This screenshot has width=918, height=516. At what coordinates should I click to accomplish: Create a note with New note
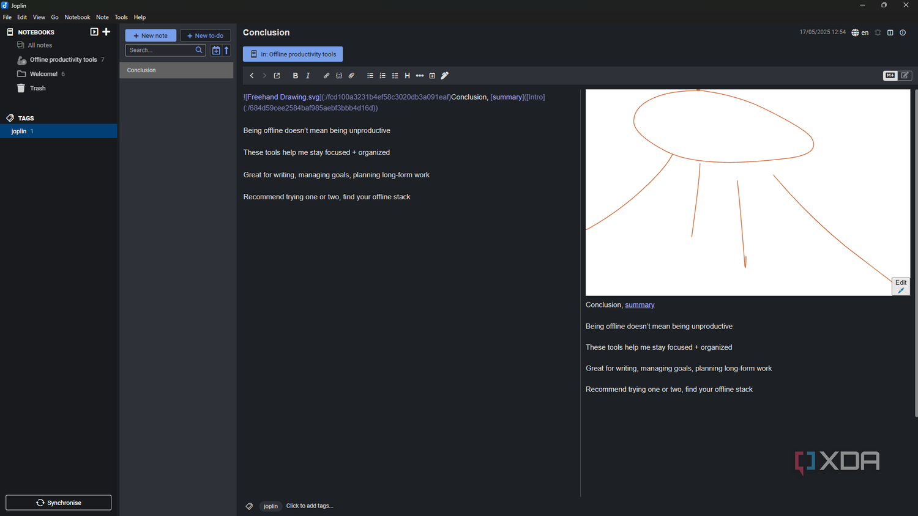click(151, 35)
